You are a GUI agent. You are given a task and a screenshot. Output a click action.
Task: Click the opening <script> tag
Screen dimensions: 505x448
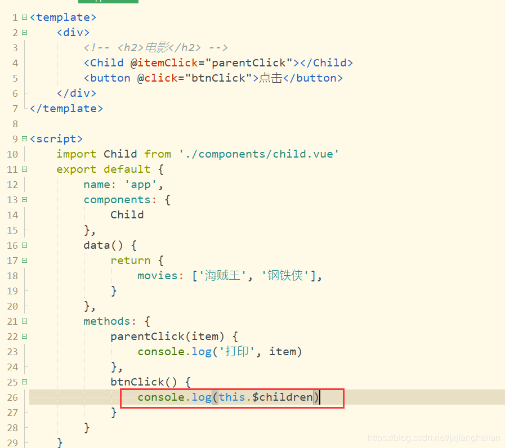pos(56,139)
